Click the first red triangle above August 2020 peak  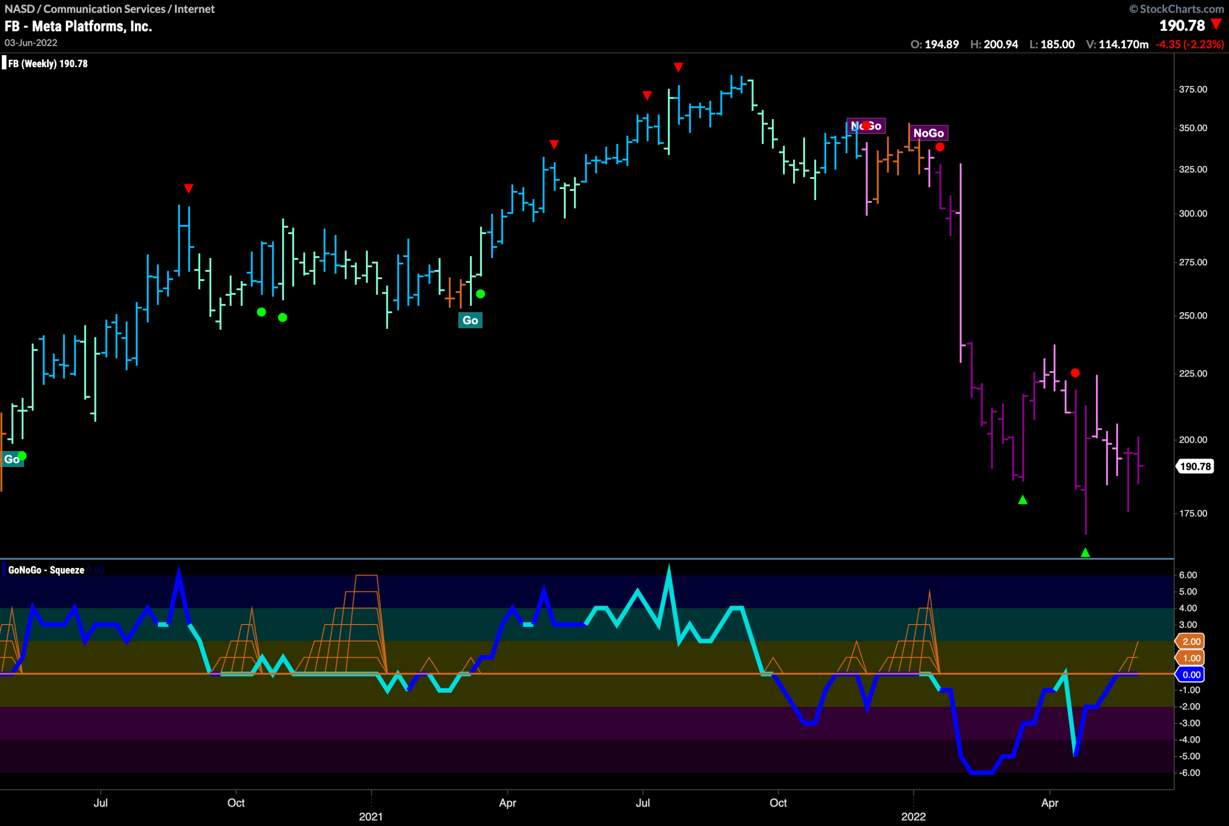pos(189,189)
